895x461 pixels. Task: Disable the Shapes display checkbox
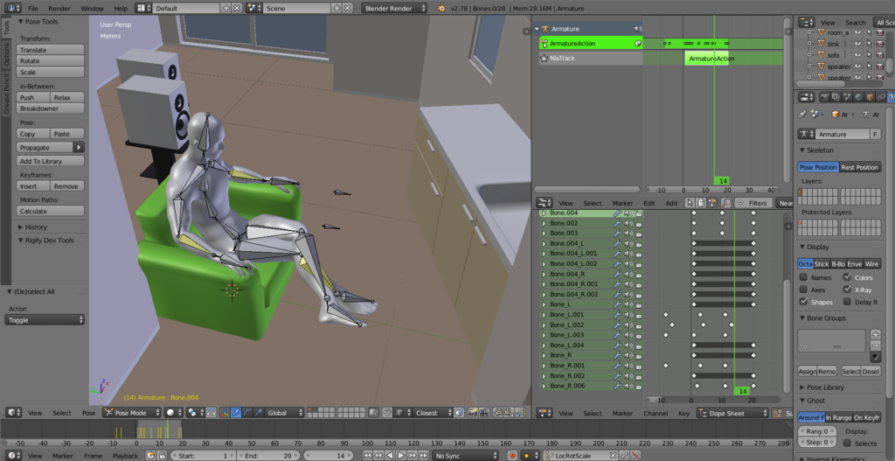(x=803, y=302)
